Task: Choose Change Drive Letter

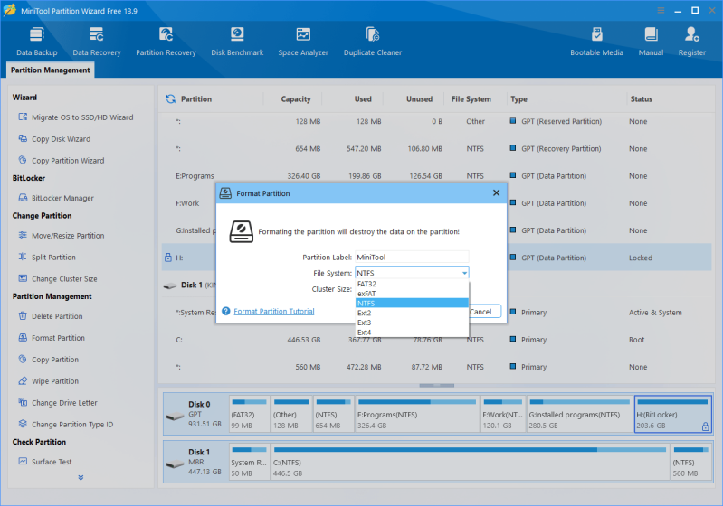Action: 58,403
